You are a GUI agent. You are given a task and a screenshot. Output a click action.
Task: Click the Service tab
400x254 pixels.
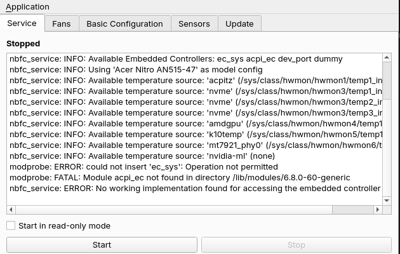pyautogui.click(x=22, y=23)
